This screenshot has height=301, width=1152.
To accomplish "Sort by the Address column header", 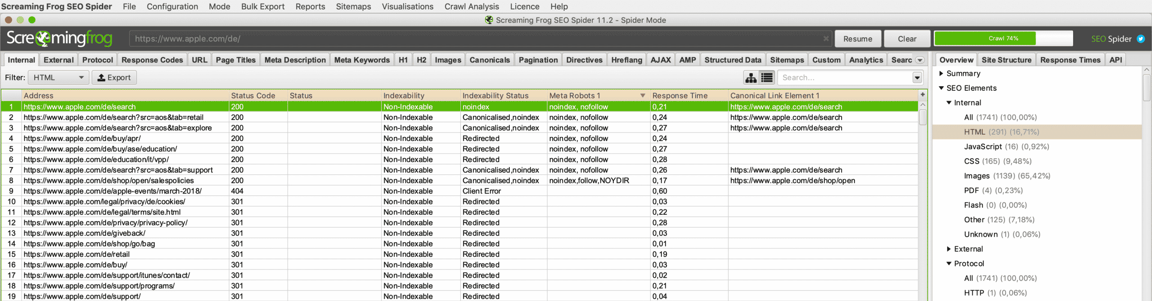I will (125, 96).
